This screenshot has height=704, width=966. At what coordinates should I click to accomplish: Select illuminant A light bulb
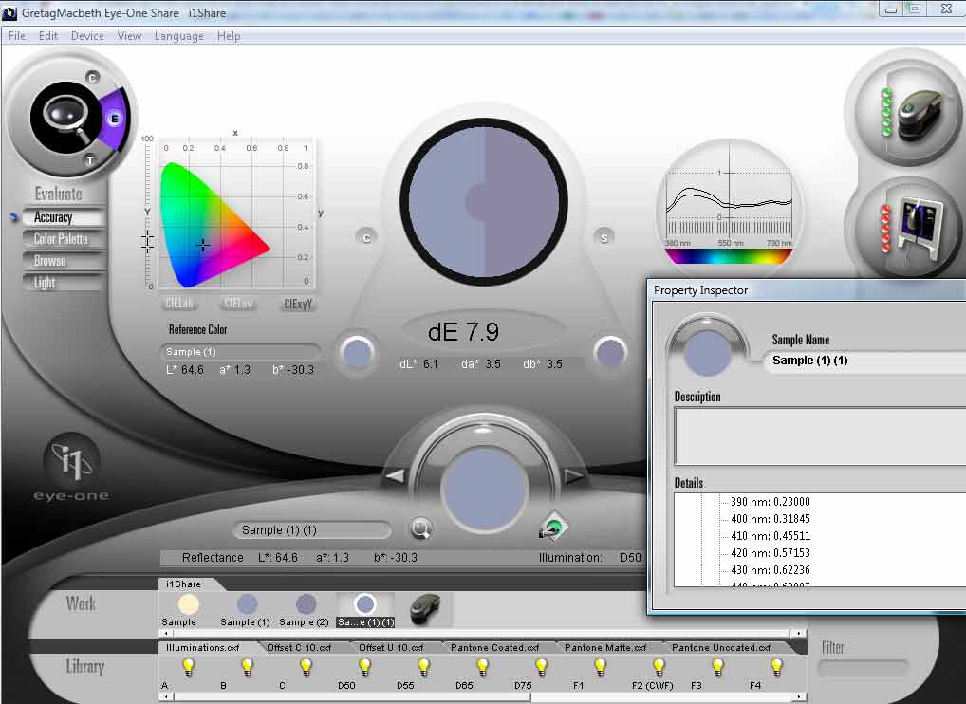coord(188,666)
